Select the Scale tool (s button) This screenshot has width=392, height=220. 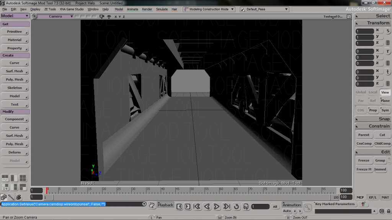[388, 31]
